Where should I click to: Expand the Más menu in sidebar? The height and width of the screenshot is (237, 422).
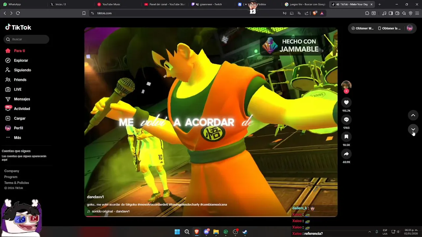pyautogui.click(x=13, y=138)
